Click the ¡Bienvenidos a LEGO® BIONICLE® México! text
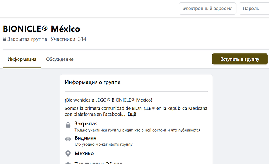The width and height of the screenshot is (269, 164). [x=109, y=100]
